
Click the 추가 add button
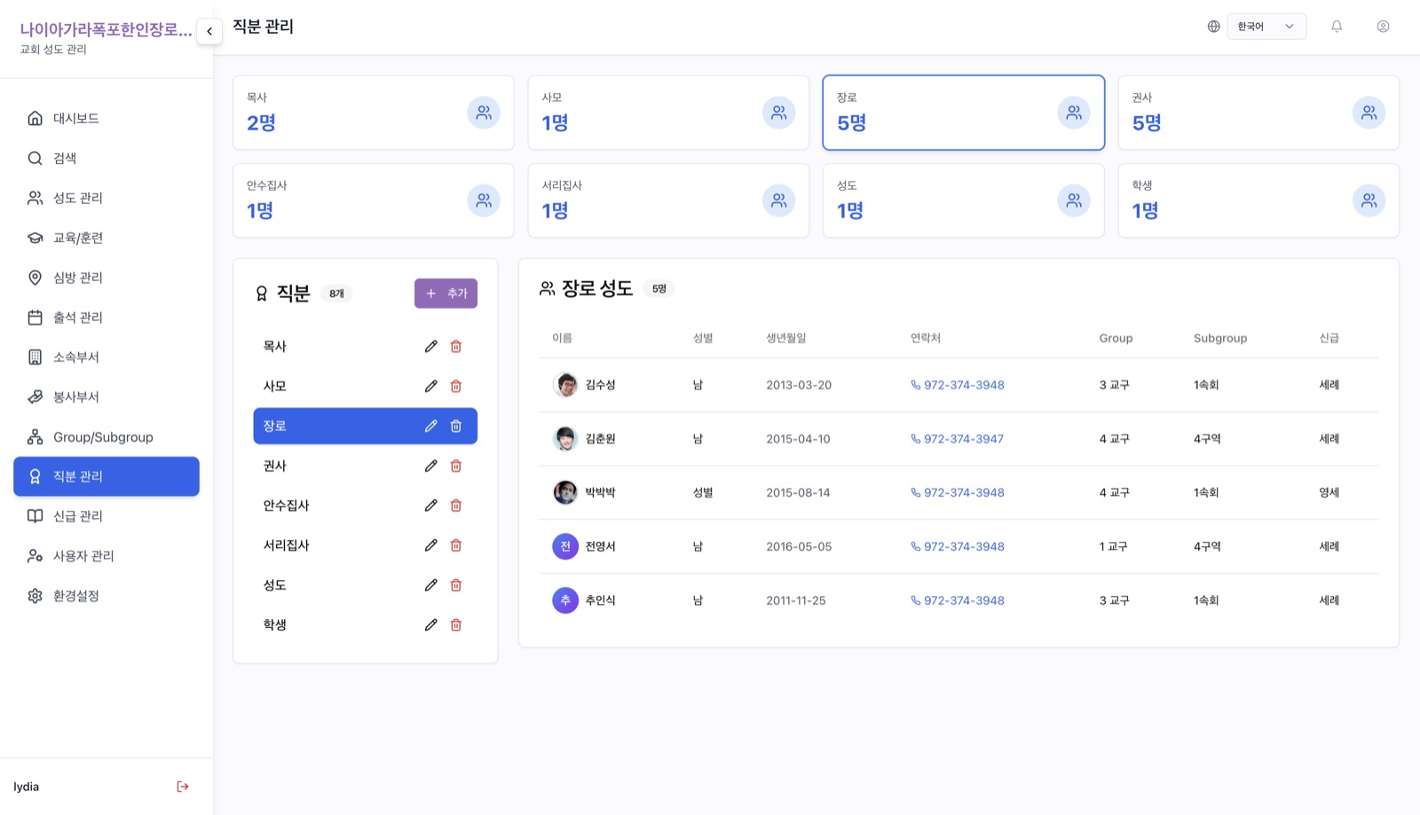pos(446,294)
